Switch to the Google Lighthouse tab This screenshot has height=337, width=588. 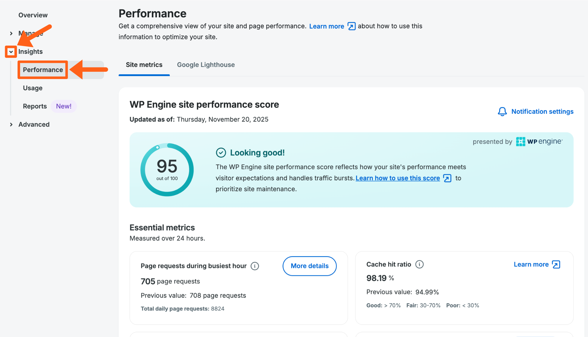206,65
